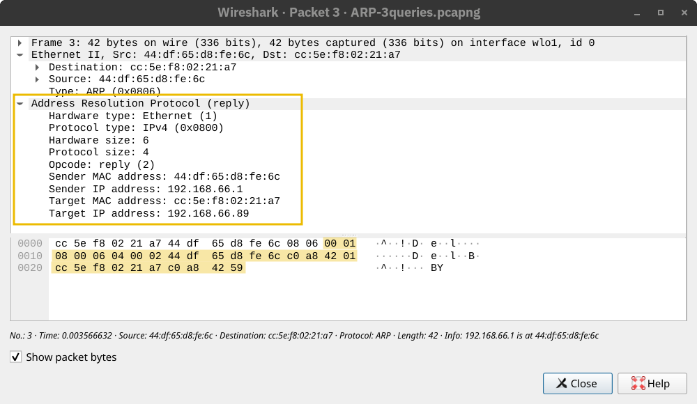Expand the Frame 3 tree node
This screenshot has width=697, height=404.
point(20,43)
